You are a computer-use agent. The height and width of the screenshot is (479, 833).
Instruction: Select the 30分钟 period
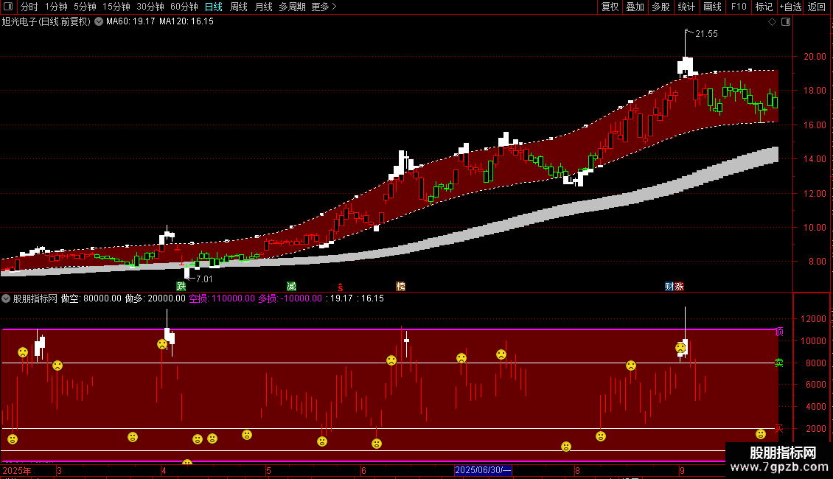point(150,7)
